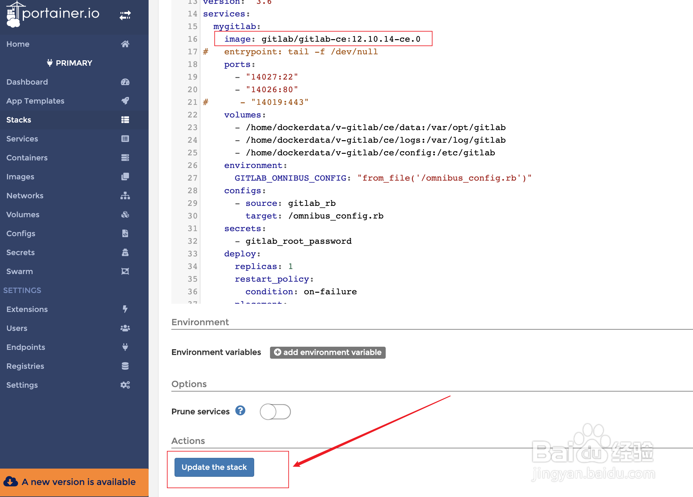693x497 pixels.
Task: Open Configs sidebar entry
Action: click(x=21, y=233)
